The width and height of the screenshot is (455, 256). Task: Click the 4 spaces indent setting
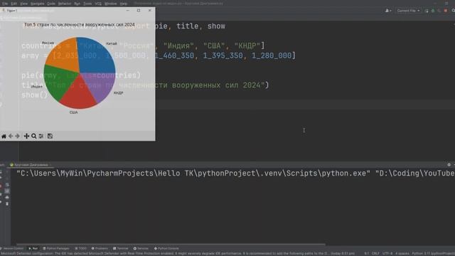pyautogui.click(x=402, y=253)
